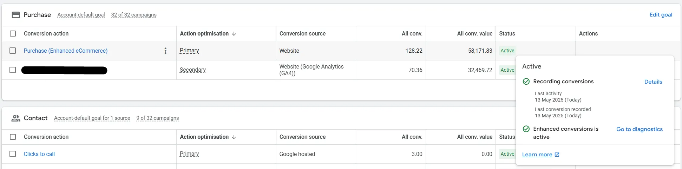682x169 pixels.
Task: Sort Contact table by Action optimisation header
Action: [x=204, y=137]
